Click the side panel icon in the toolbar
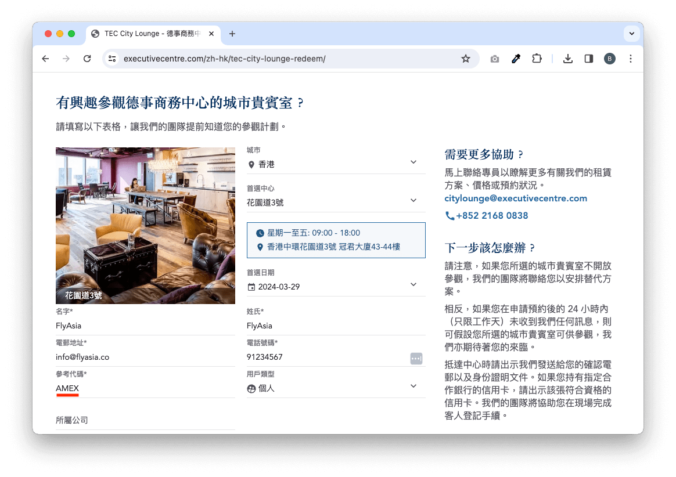Image resolution: width=676 pixels, height=477 pixels. click(x=588, y=59)
